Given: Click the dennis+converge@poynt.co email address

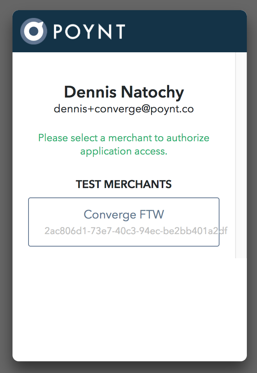Looking at the screenshot, I should point(123,109).
